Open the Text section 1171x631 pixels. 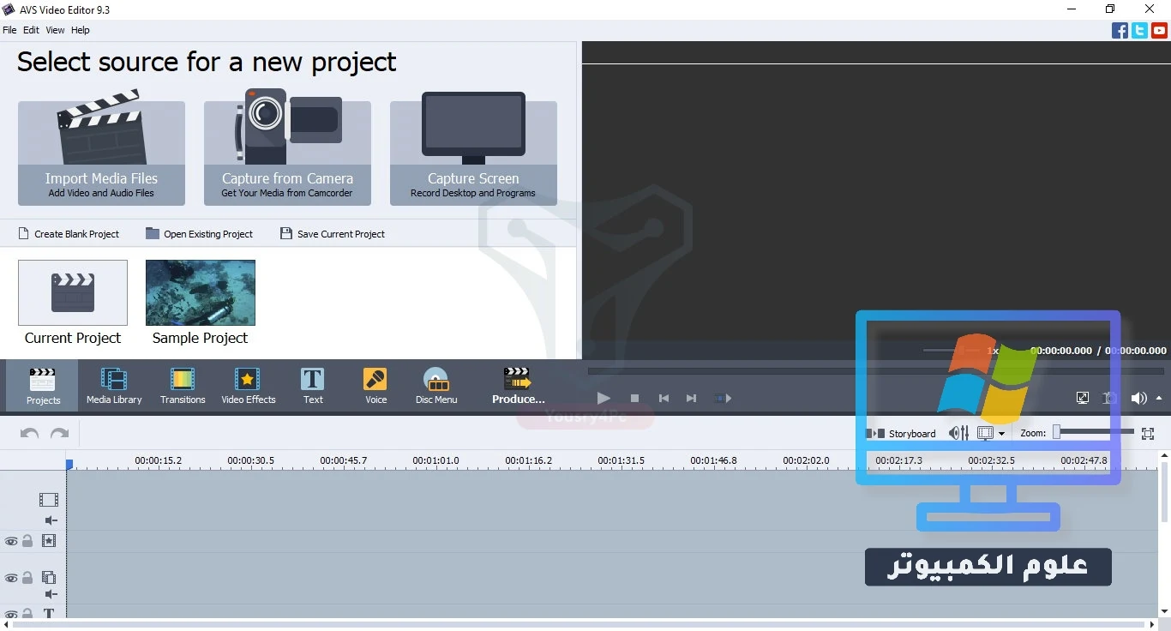pyautogui.click(x=313, y=385)
